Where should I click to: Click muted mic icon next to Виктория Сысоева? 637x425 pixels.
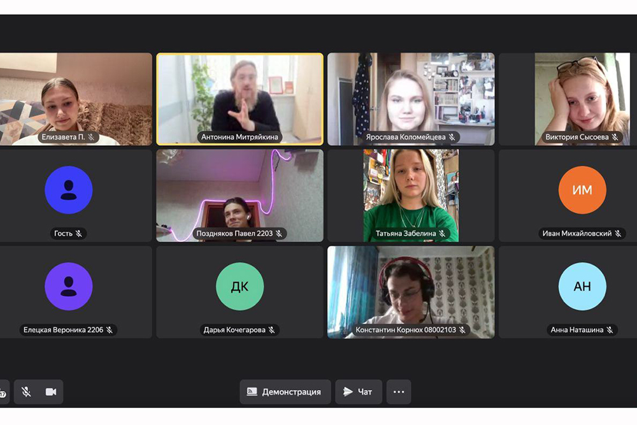tap(615, 137)
